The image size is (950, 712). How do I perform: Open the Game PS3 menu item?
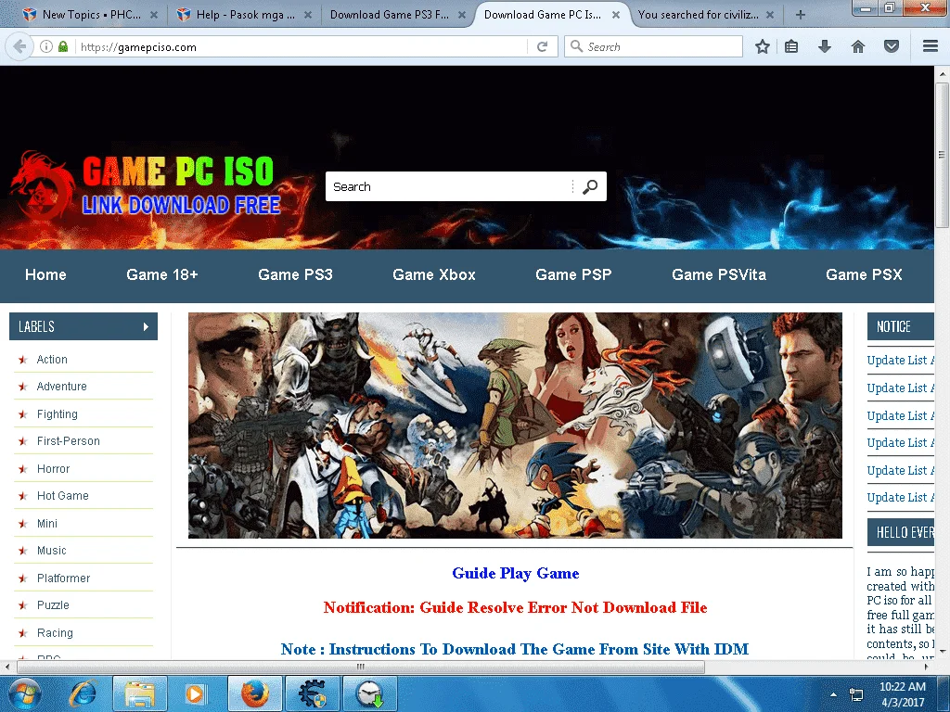point(295,274)
